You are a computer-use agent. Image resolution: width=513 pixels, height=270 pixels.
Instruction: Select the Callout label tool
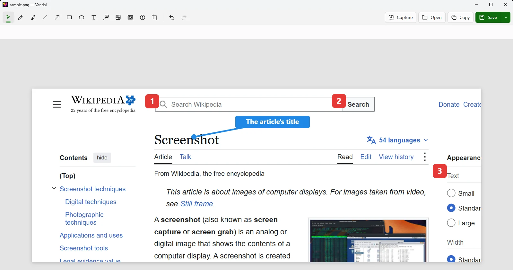(106, 17)
